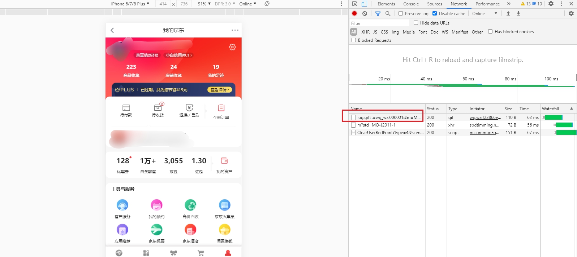Open the DevTools customize three-dot menu
The height and width of the screenshot is (257, 577).
(561, 4)
